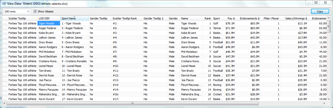Select the LOD DIM column header
This screenshot has height=108, width=333.
click(49, 18)
